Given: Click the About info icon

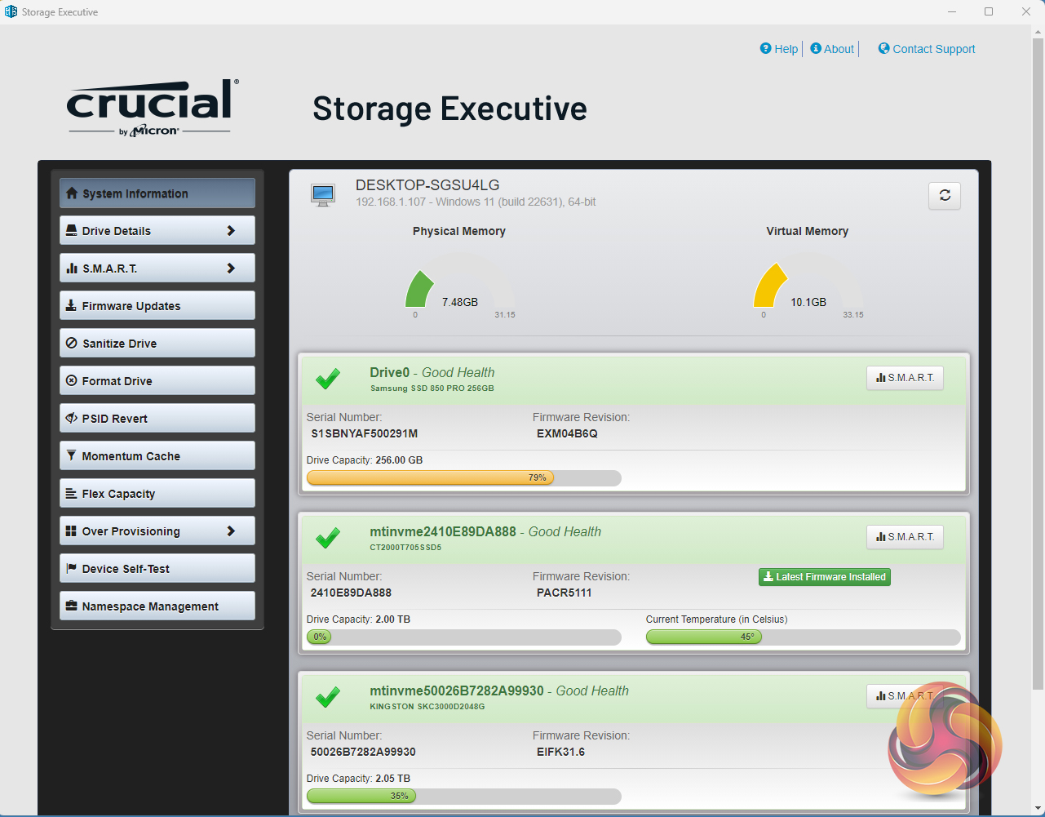Looking at the screenshot, I should click(816, 49).
